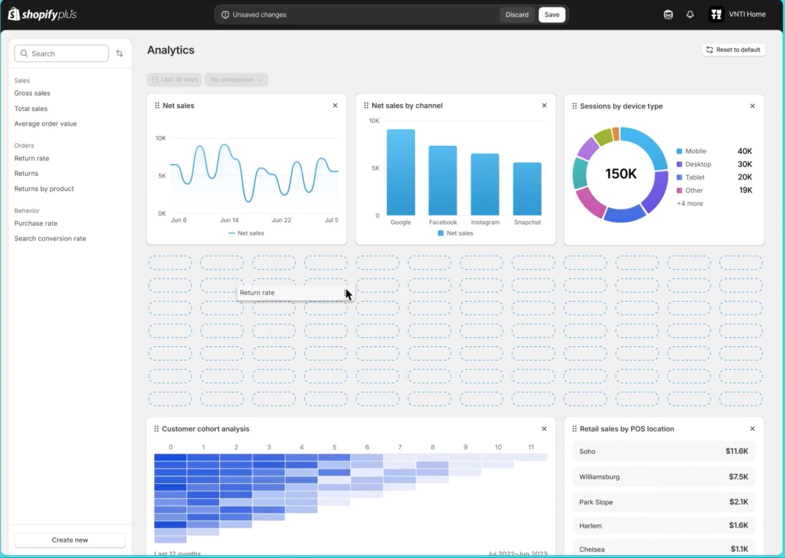
Task: Click the Facebook bar in channel chart
Action: pos(443,180)
